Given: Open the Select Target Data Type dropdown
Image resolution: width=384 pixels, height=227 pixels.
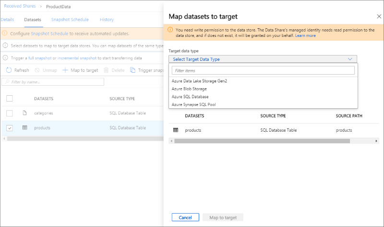Looking at the screenshot, I should (x=263, y=59).
